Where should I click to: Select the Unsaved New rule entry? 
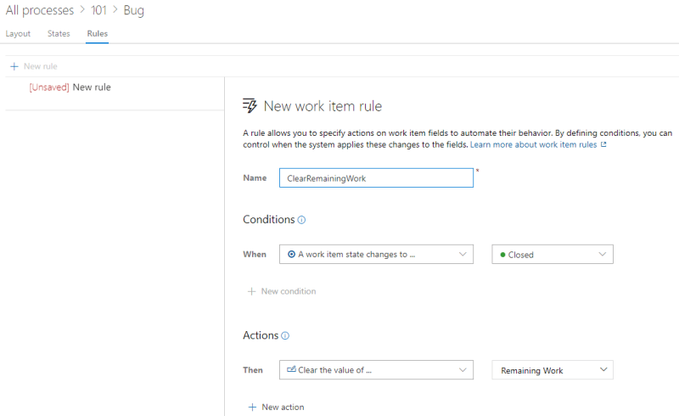tap(70, 87)
